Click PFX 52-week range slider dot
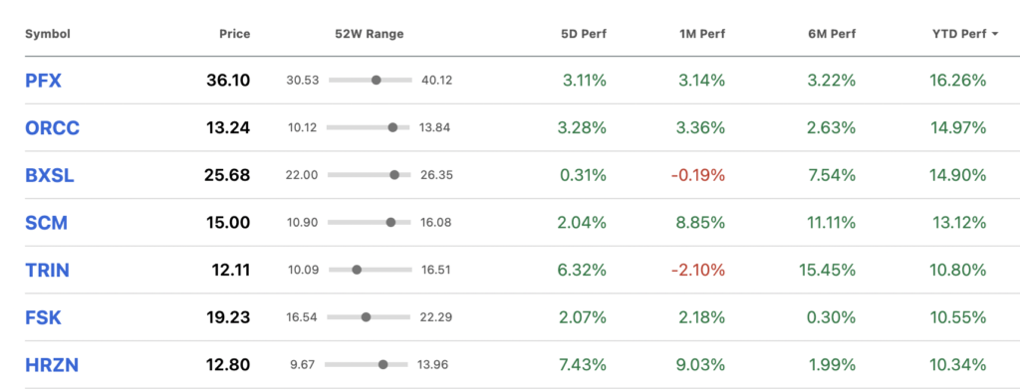1020x390 pixels. (x=376, y=80)
